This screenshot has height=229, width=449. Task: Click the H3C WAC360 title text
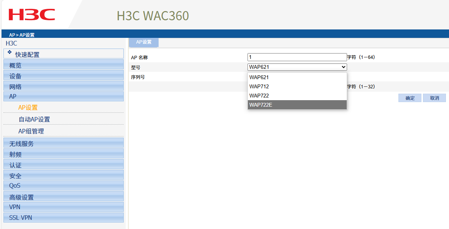[x=153, y=16]
